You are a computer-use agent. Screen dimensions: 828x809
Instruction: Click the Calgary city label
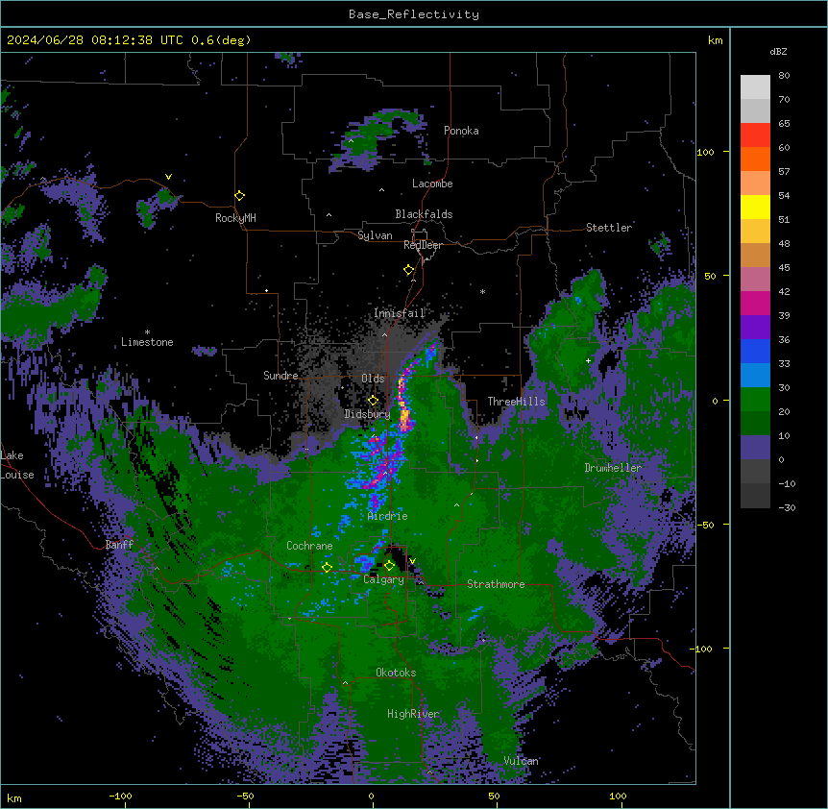(383, 579)
